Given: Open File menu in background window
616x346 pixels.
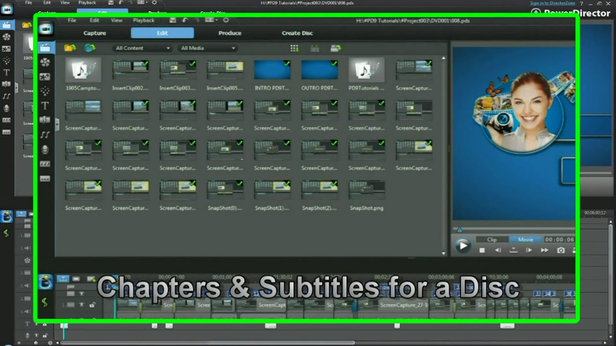Looking at the screenshot, I should pyautogui.click(x=29, y=3).
